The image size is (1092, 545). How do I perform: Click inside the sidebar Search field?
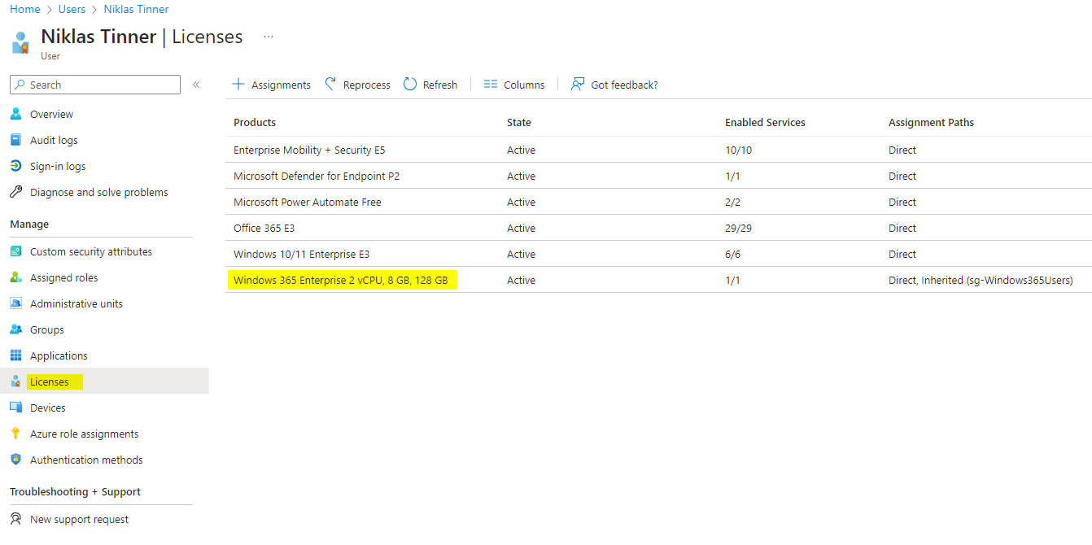click(95, 85)
